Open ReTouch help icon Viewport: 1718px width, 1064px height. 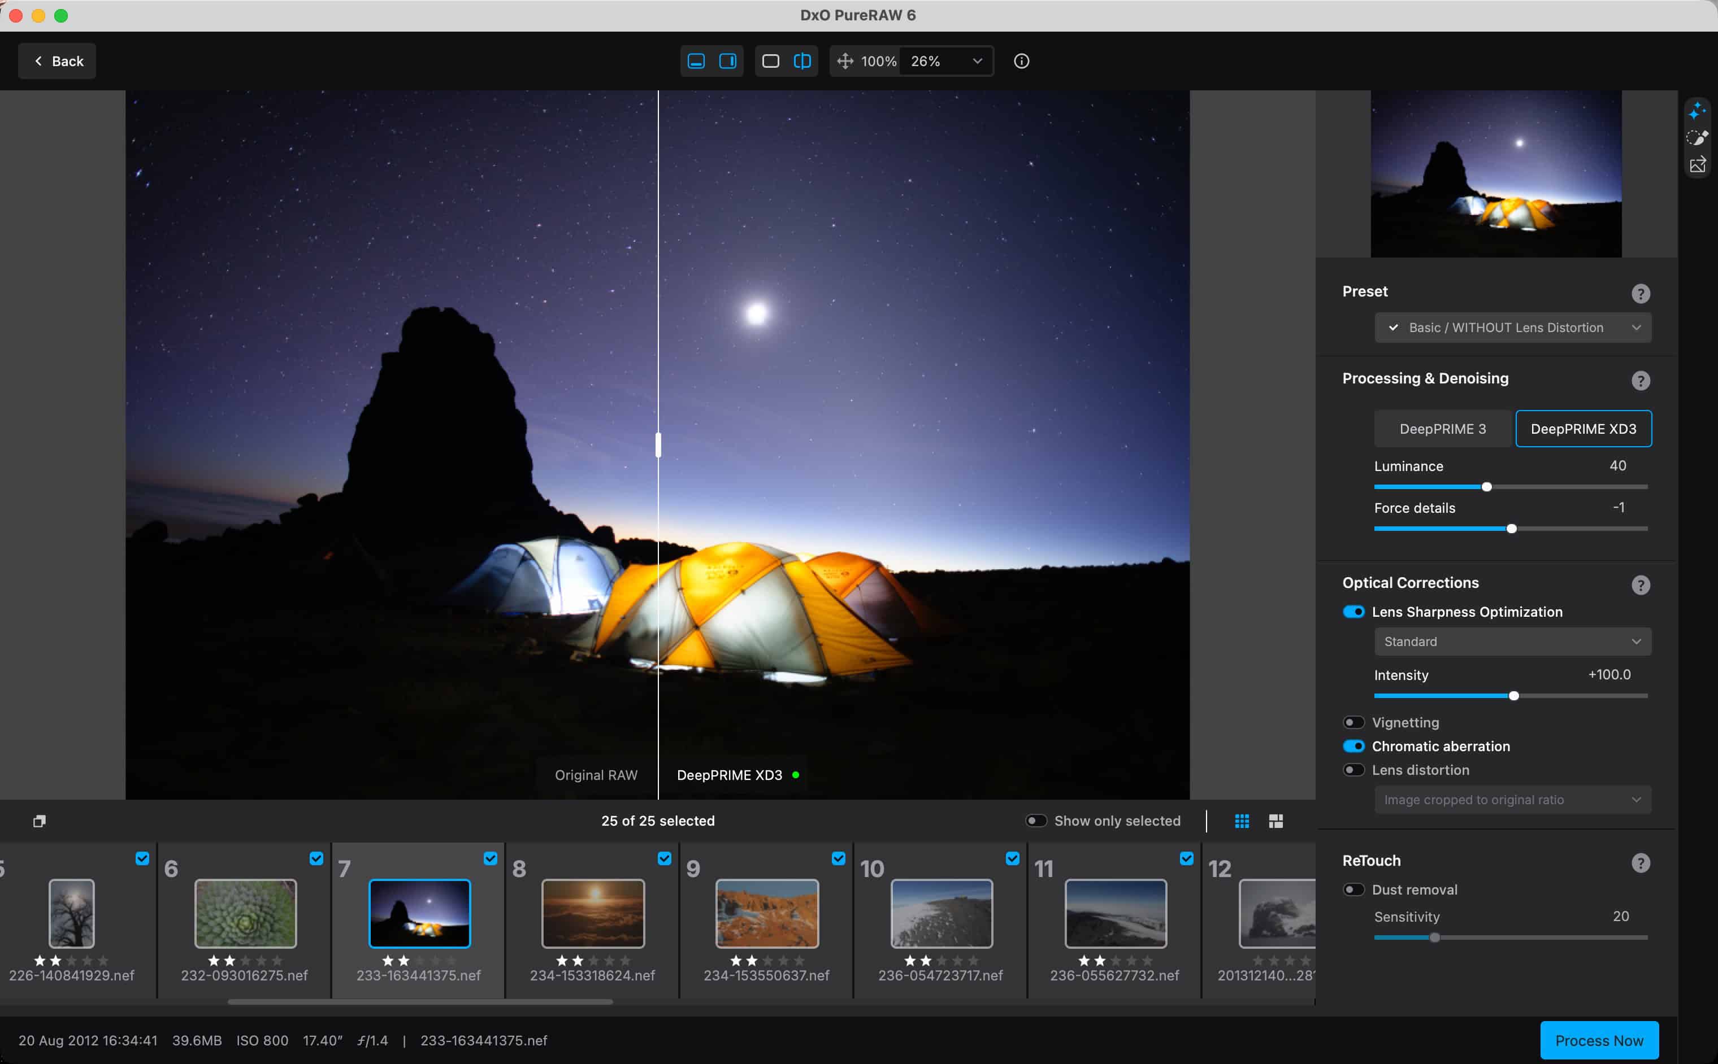coord(1641,863)
